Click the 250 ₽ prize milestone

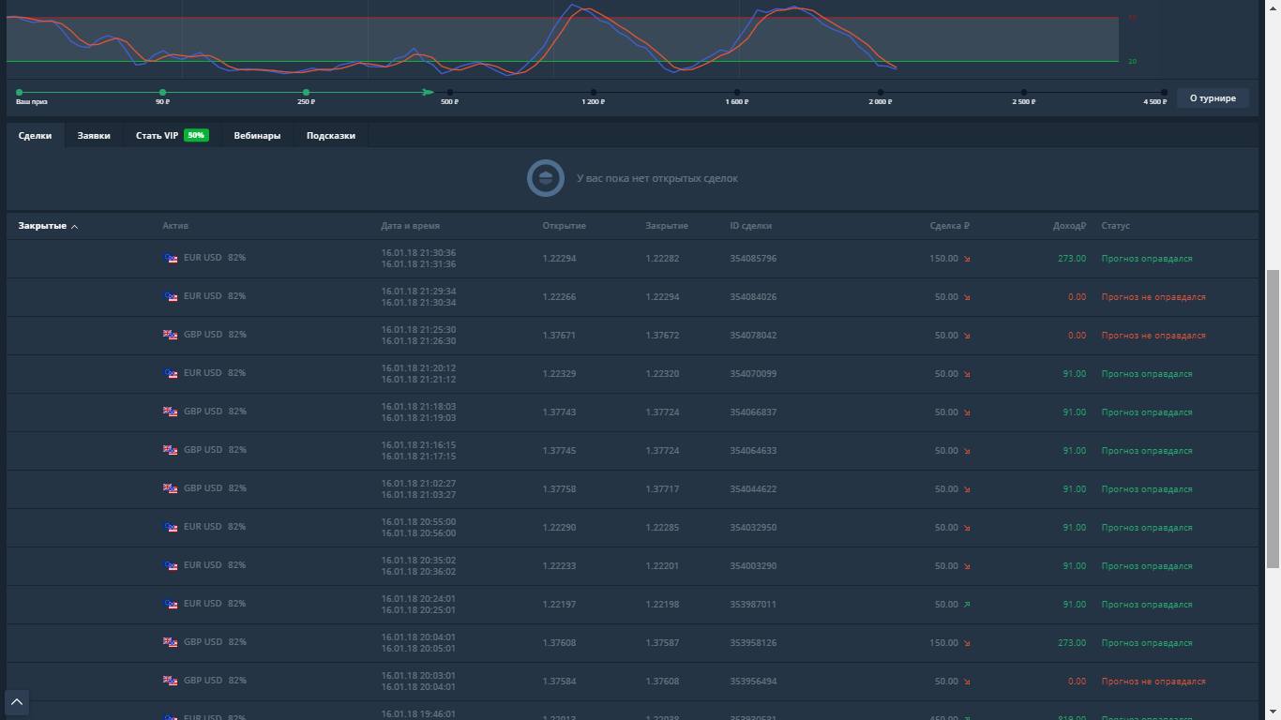click(x=306, y=92)
